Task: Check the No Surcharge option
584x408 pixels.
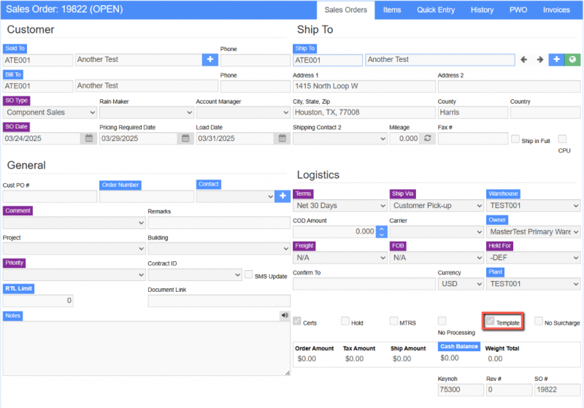Action: point(539,321)
